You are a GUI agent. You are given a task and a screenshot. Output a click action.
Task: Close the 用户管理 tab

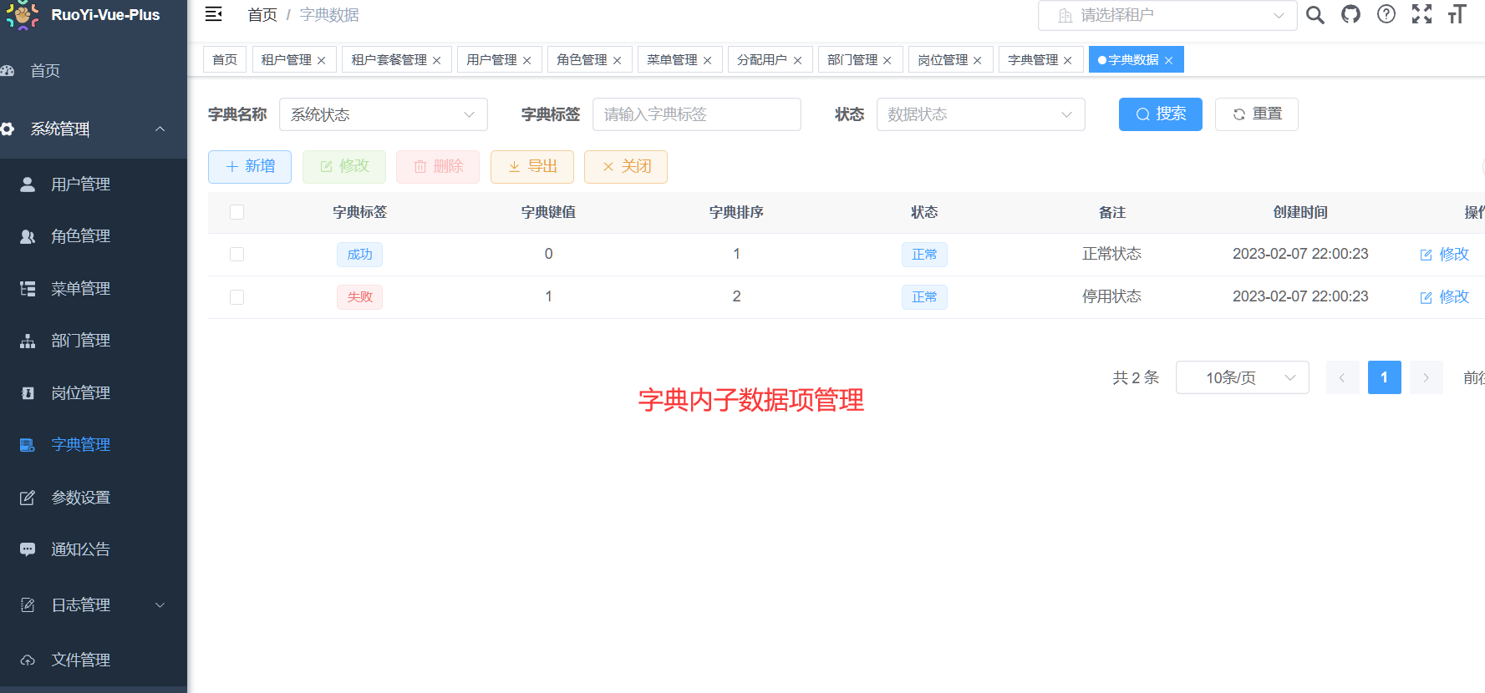point(526,60)
